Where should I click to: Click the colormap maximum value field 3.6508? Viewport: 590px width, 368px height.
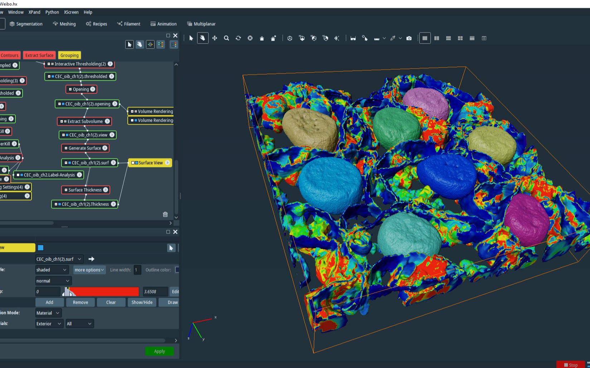(x=155, y=292)
